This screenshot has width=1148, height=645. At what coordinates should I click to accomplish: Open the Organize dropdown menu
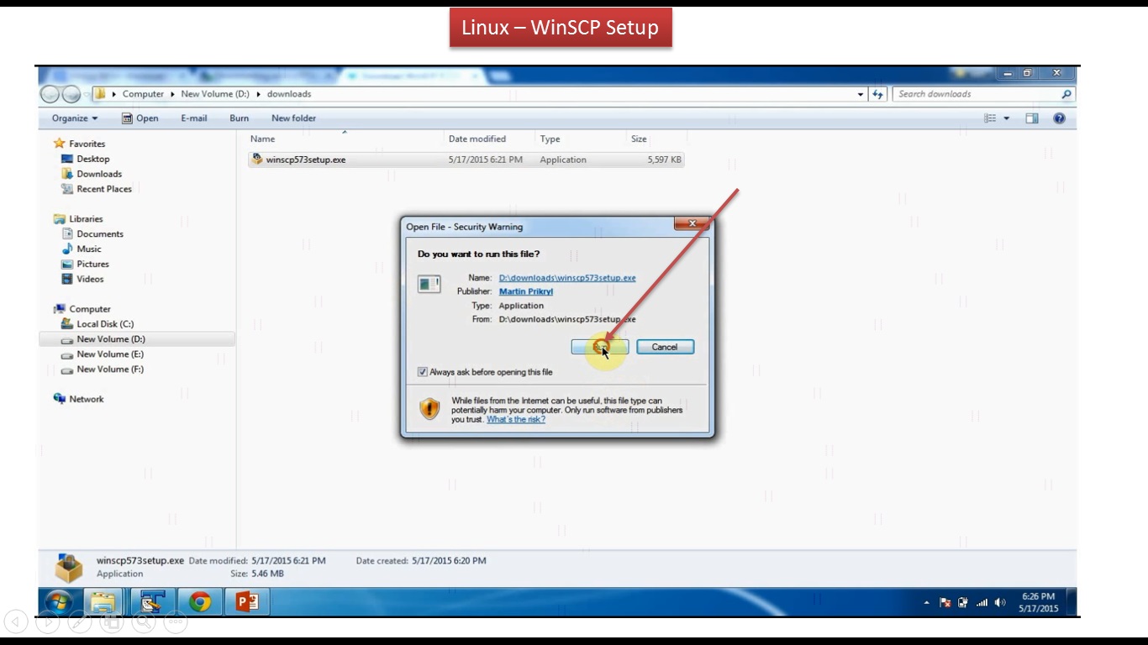click(x=75, y=118)
